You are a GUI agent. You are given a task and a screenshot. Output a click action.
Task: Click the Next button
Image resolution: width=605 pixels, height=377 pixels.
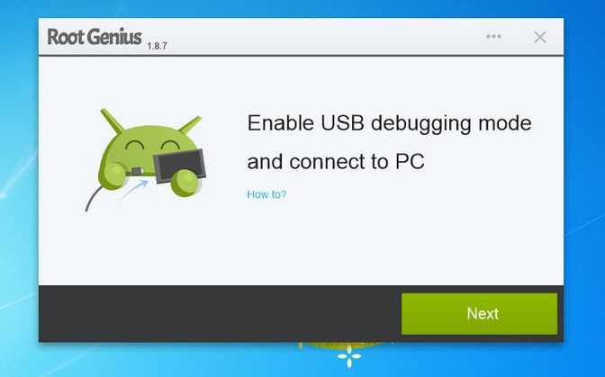[479, 313]
